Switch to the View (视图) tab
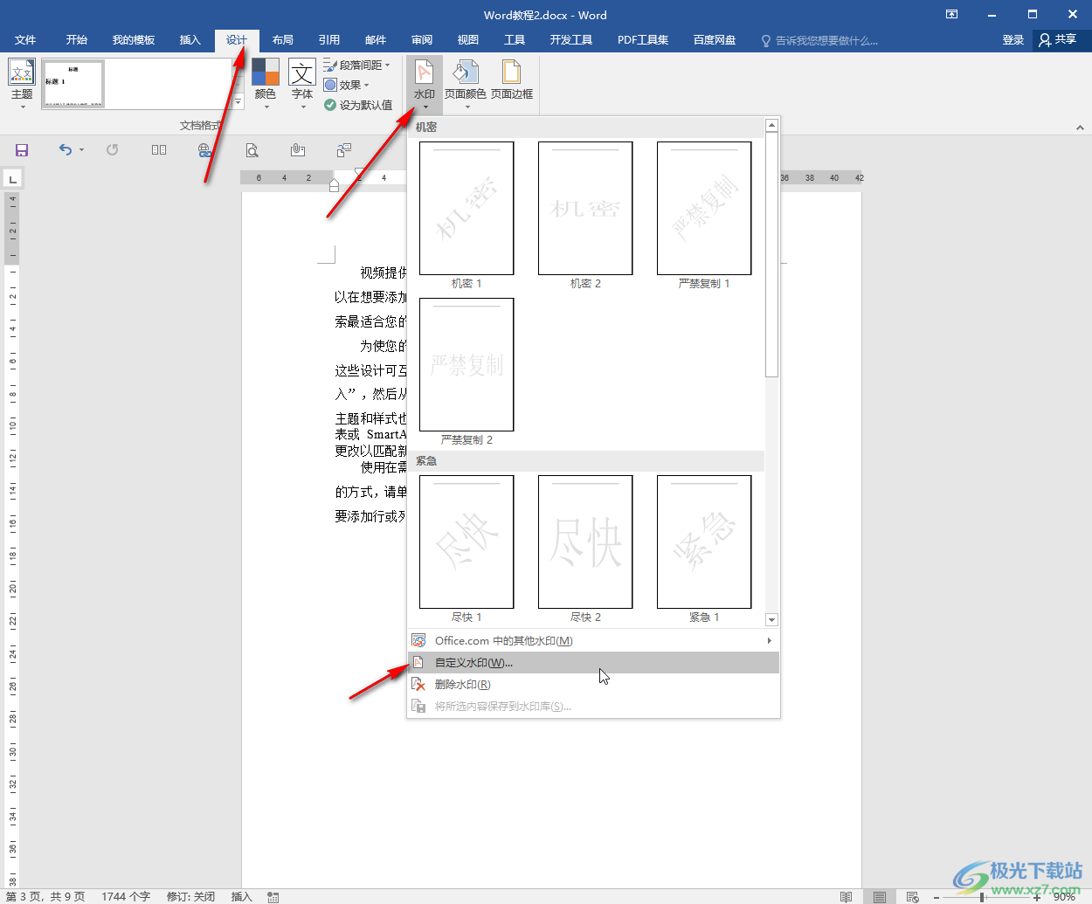Screen dimensions: 1092x904 pyautogui.click(x=468, y=40)
